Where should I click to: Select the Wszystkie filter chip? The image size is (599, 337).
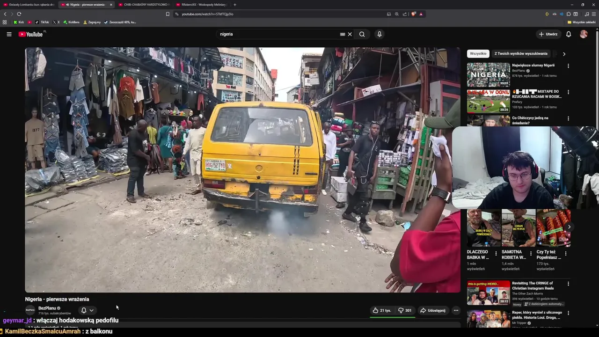[478, 54]
